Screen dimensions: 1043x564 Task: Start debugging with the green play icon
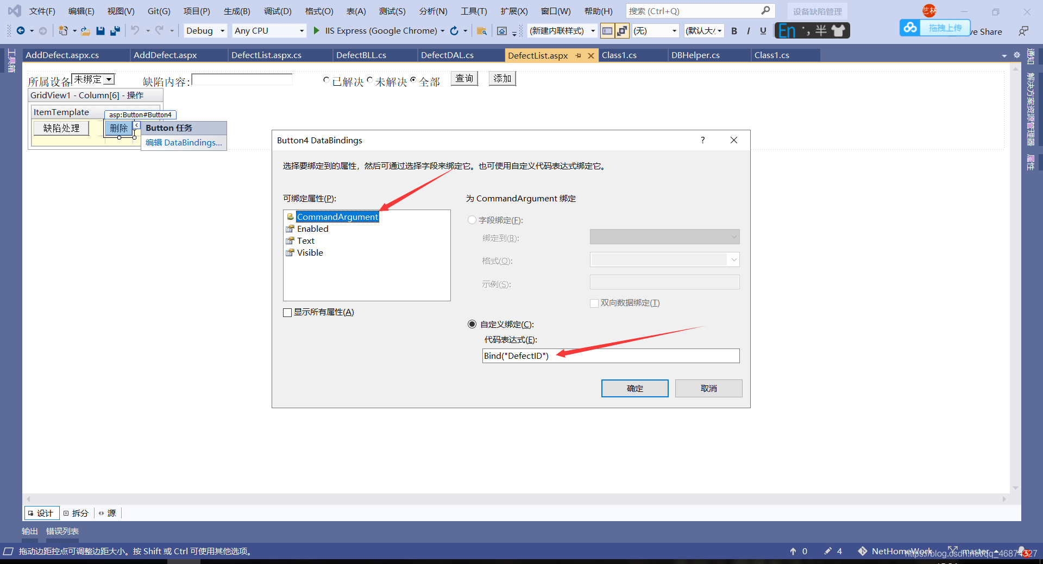(317, 31)
